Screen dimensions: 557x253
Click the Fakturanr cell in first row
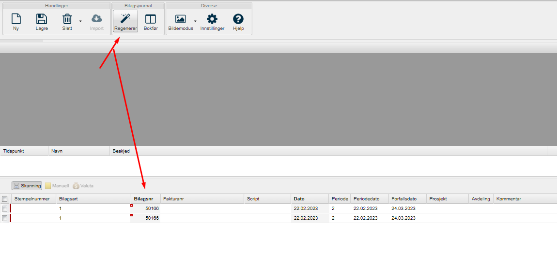pyautogui.click(x=201, y=209)
